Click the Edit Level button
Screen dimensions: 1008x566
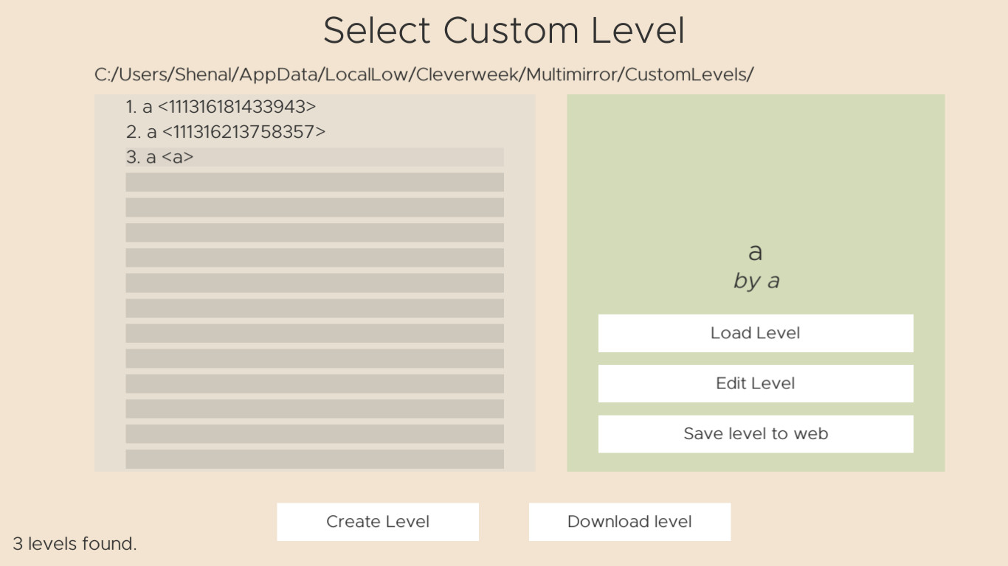(756, 383)
